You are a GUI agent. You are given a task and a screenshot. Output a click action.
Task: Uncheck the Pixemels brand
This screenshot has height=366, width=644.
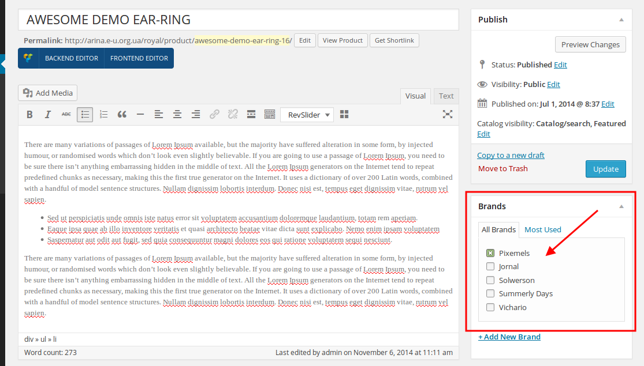[x=490, y=253]
